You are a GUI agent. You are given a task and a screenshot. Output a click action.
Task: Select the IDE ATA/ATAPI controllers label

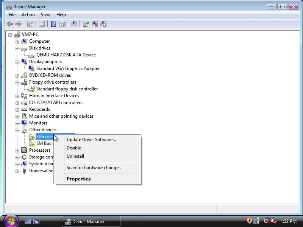pos(56,103)
